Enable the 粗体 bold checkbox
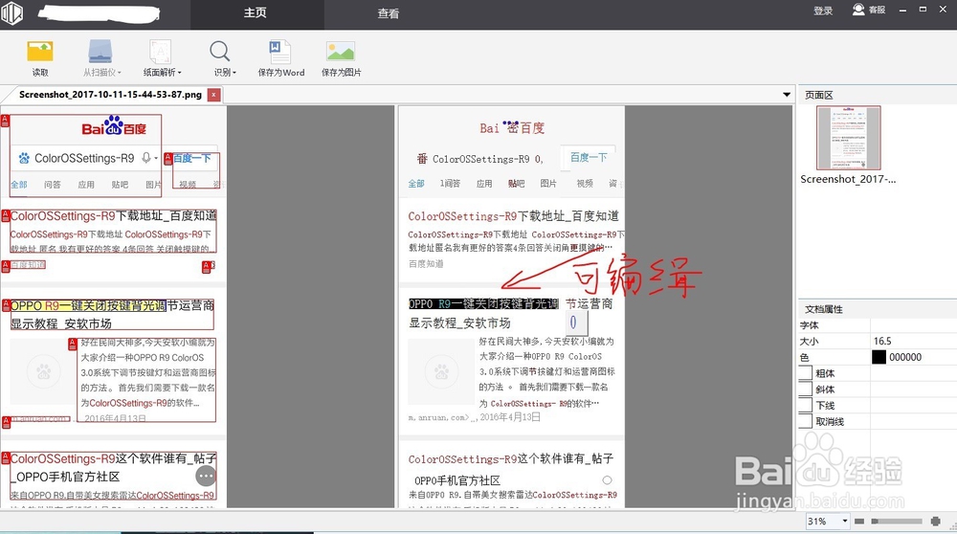Screen dimensions: 957x534 tap(806, 373)
